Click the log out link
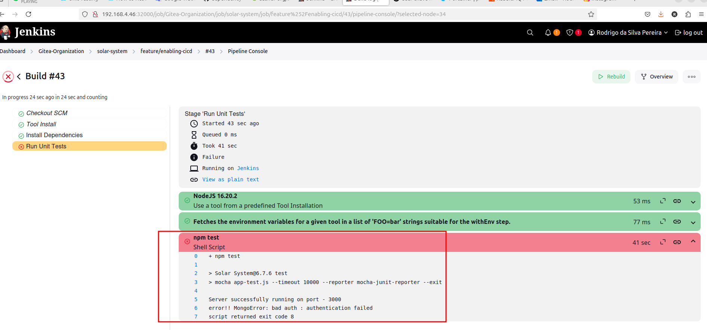This screenshot has height=330, width=707. click(689, 33)
